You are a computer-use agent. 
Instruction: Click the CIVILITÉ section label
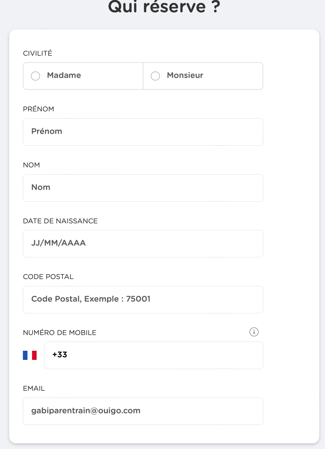pos(37,53)
